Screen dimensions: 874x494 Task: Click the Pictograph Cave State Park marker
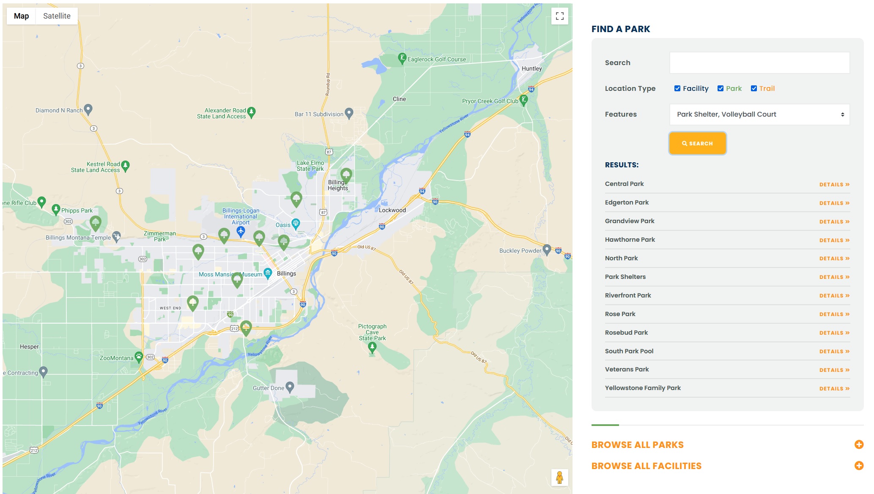(373, 346)
